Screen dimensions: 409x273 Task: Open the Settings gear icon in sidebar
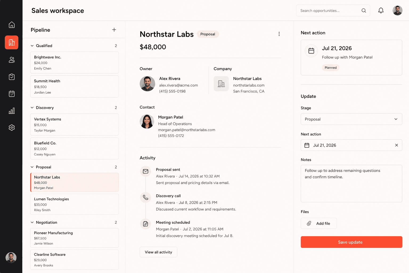11,127
